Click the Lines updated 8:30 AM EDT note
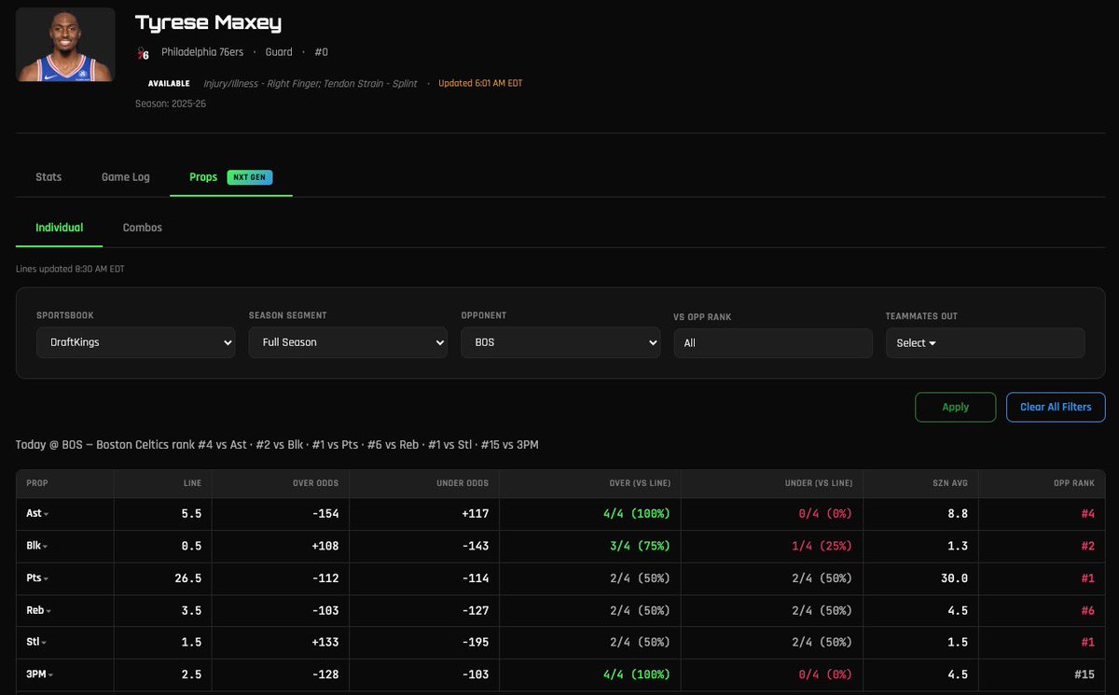This screenshot has width=1119, height=695. click(x=70, y=269)
